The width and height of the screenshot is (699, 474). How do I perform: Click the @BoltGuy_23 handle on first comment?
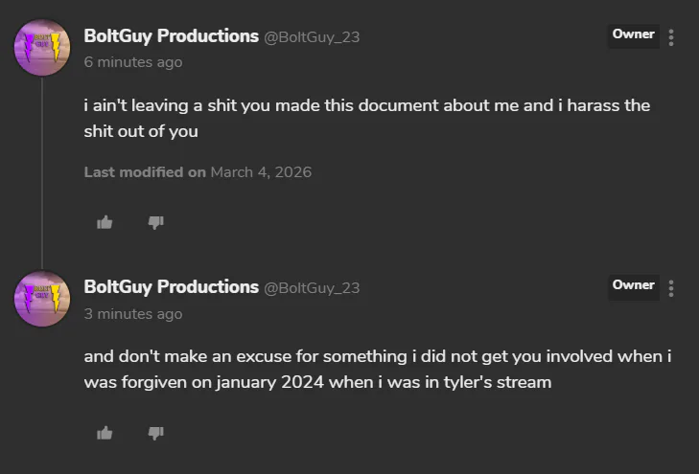click(312, 37)
